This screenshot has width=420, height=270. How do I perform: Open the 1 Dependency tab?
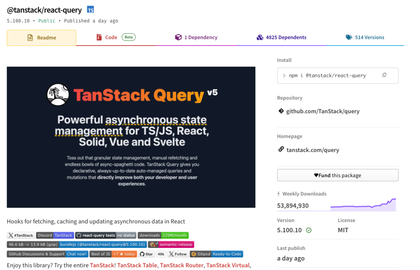coord(196,37)
